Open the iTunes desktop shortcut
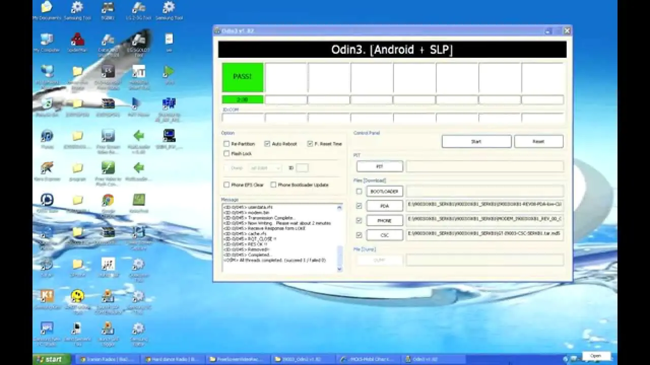This screenshot has width=650, height=365. [x=47, y=136]
